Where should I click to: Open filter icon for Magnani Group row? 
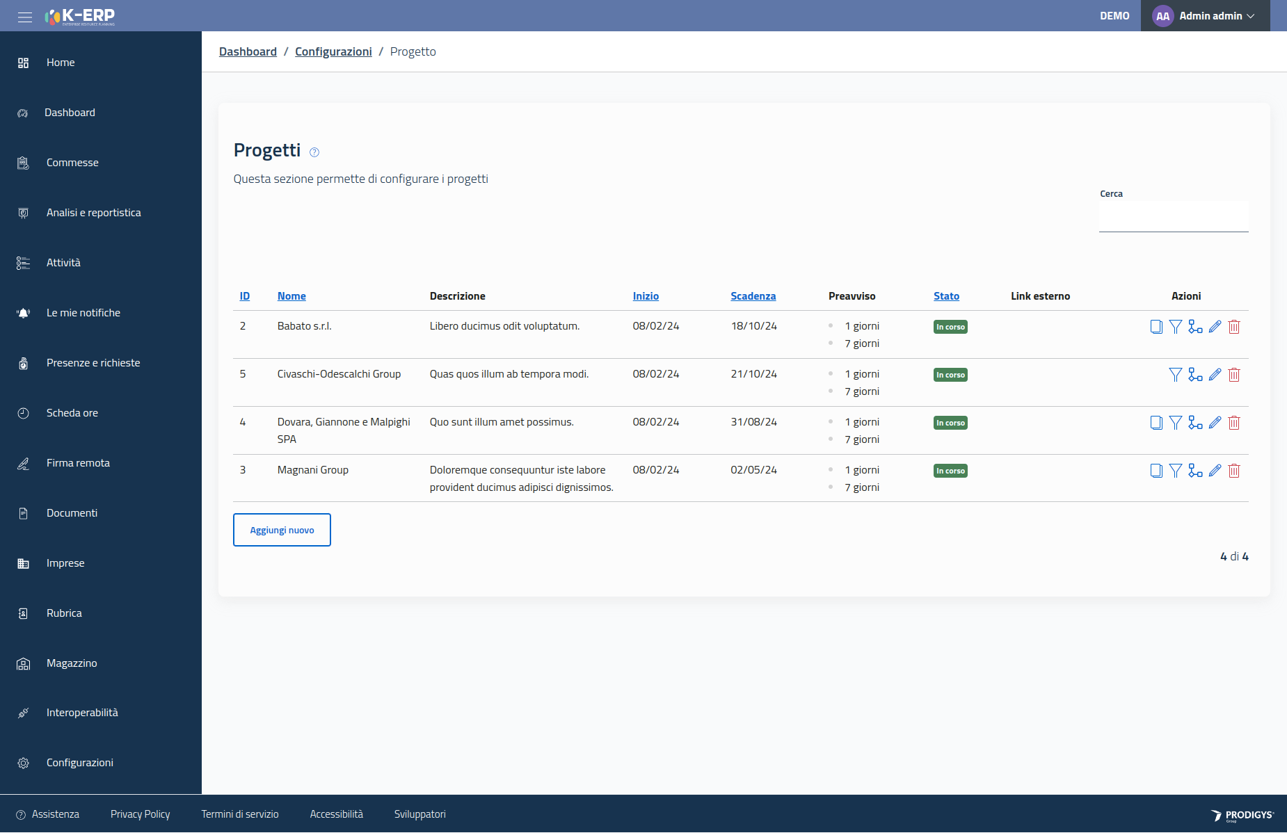click(x=1176, y=471)
